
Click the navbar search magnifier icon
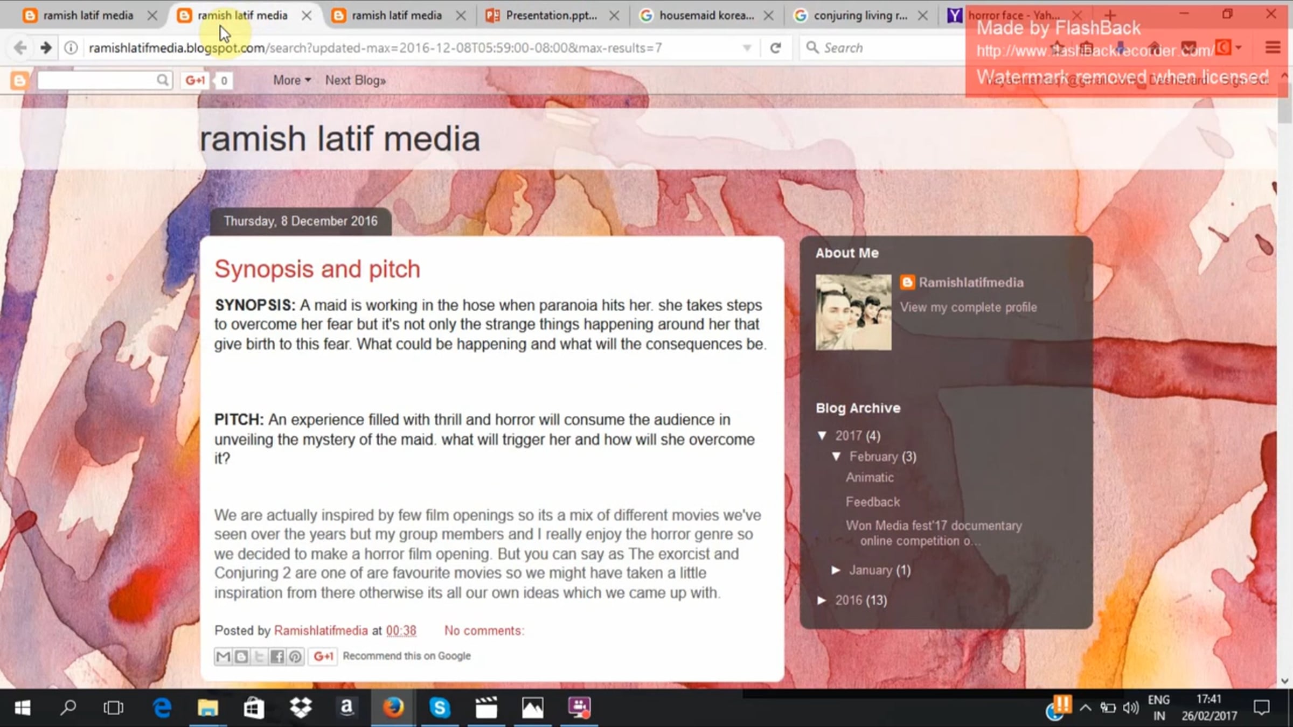[162, 80]
